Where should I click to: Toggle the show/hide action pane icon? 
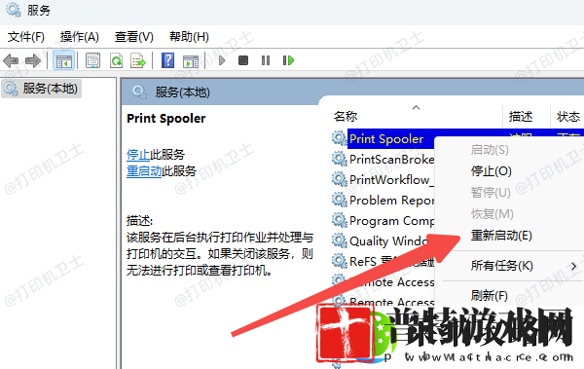(191, 61)
